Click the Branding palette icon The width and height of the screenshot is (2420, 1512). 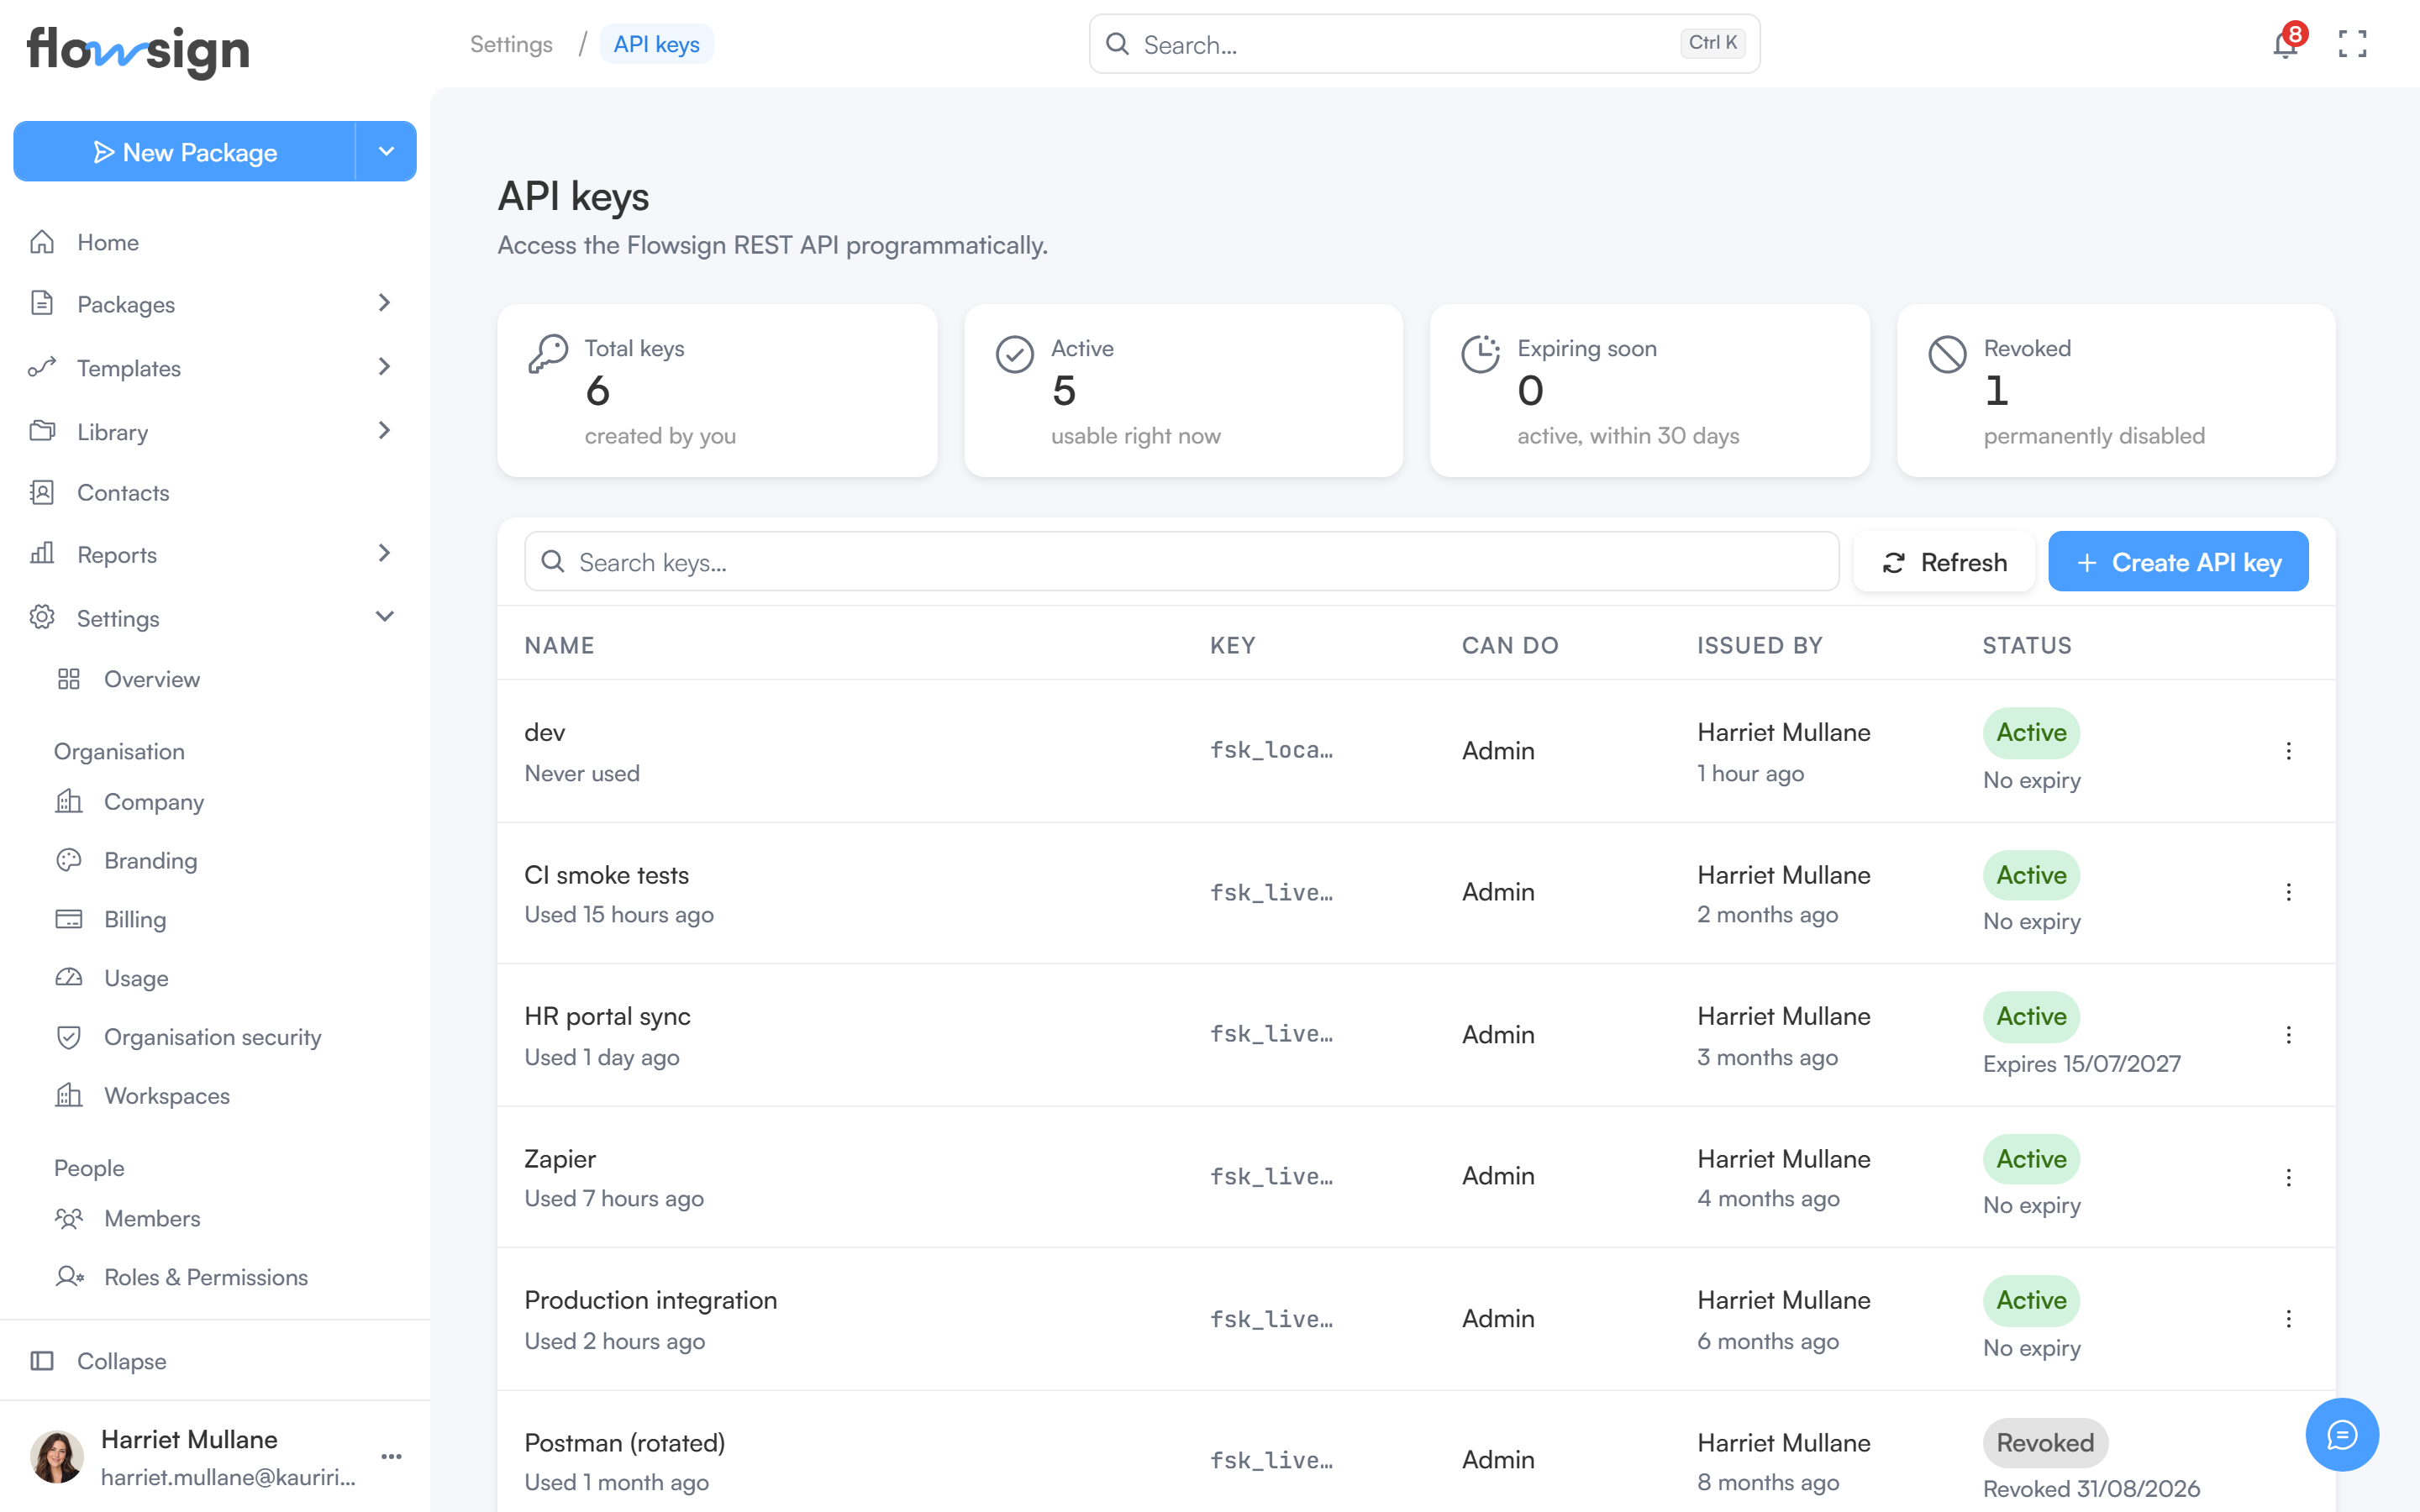pyautogui.click(x=69, y=860)
